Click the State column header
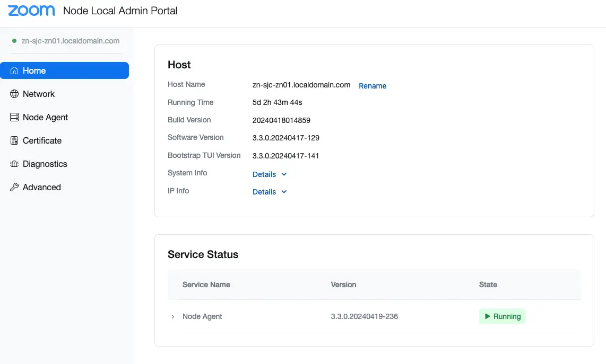The height and width of the screenshot is (364, 606). tap(488, 285)
